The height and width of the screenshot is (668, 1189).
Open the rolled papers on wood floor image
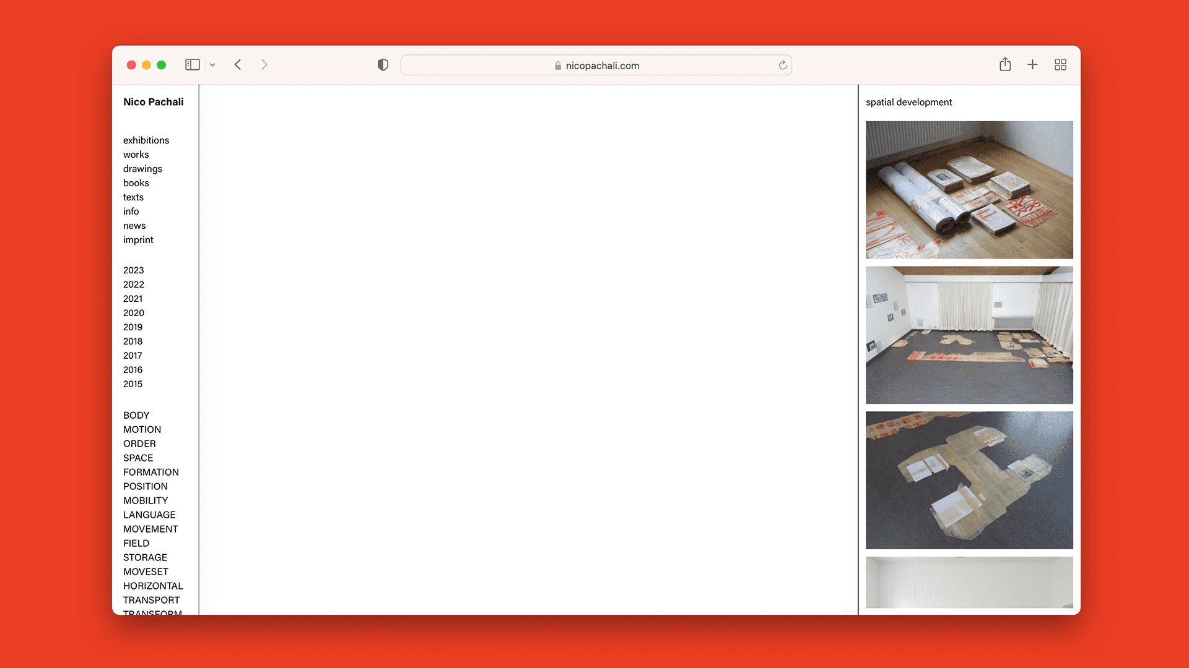click(969, 190)
